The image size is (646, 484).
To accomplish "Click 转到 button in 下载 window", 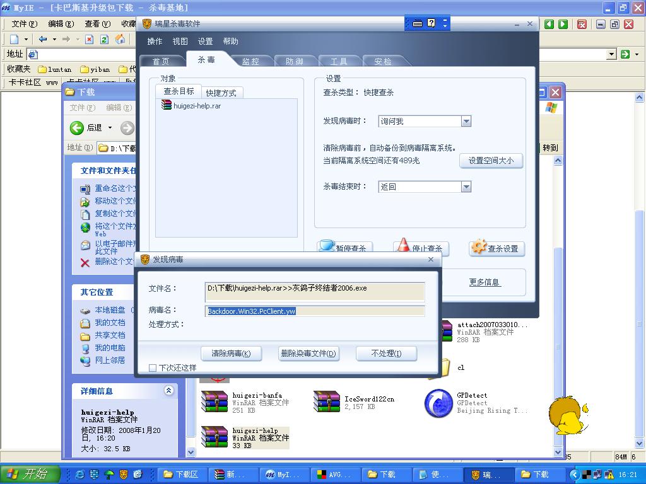I will 549,147.
